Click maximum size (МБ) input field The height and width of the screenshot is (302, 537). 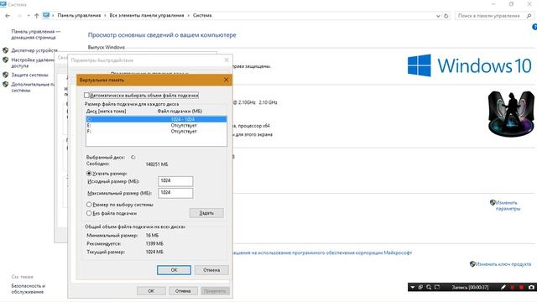coord(175,193)
